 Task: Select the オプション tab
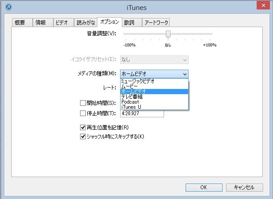tap(109, 22)
